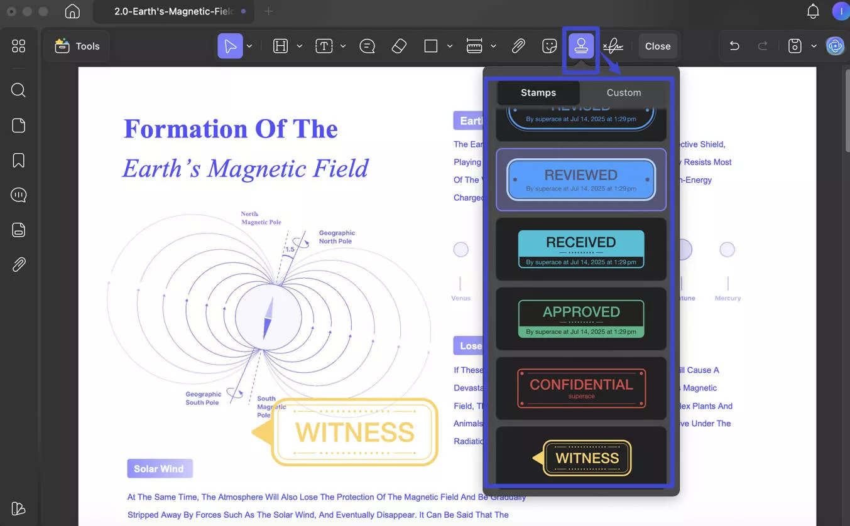Select the Highlight tool

[x=280, y=45]
